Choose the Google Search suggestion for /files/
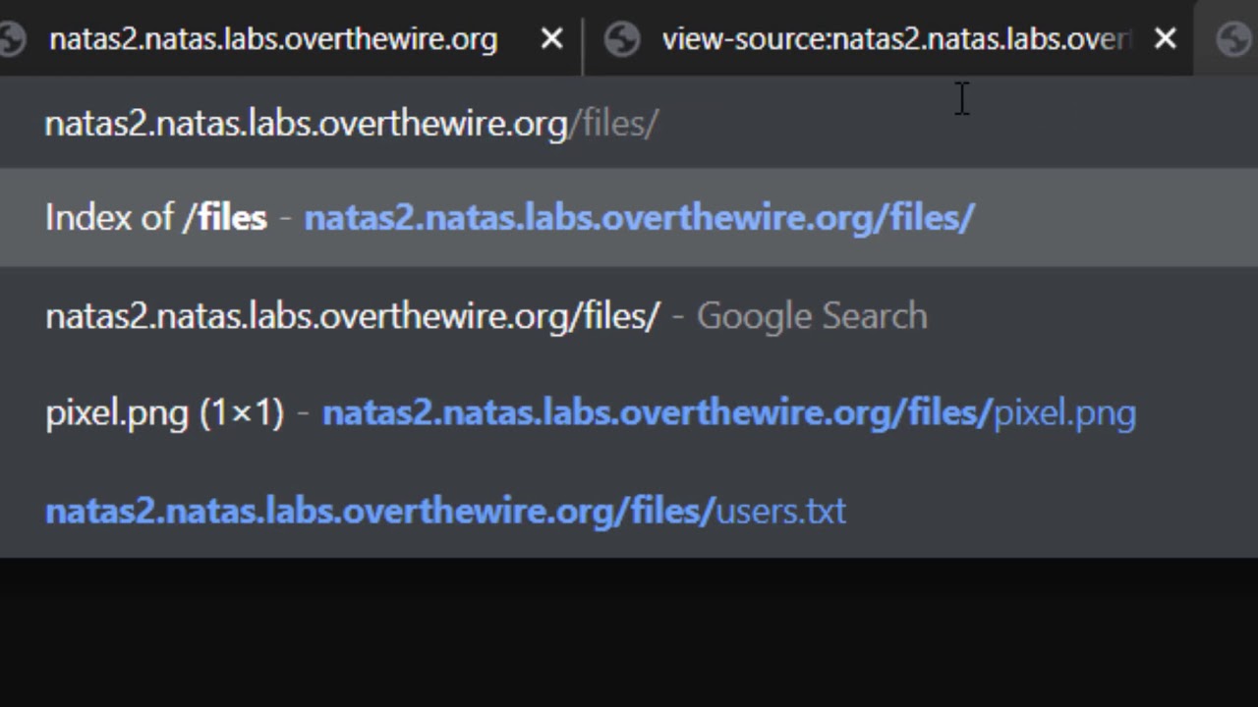 (x=629, y=315)
